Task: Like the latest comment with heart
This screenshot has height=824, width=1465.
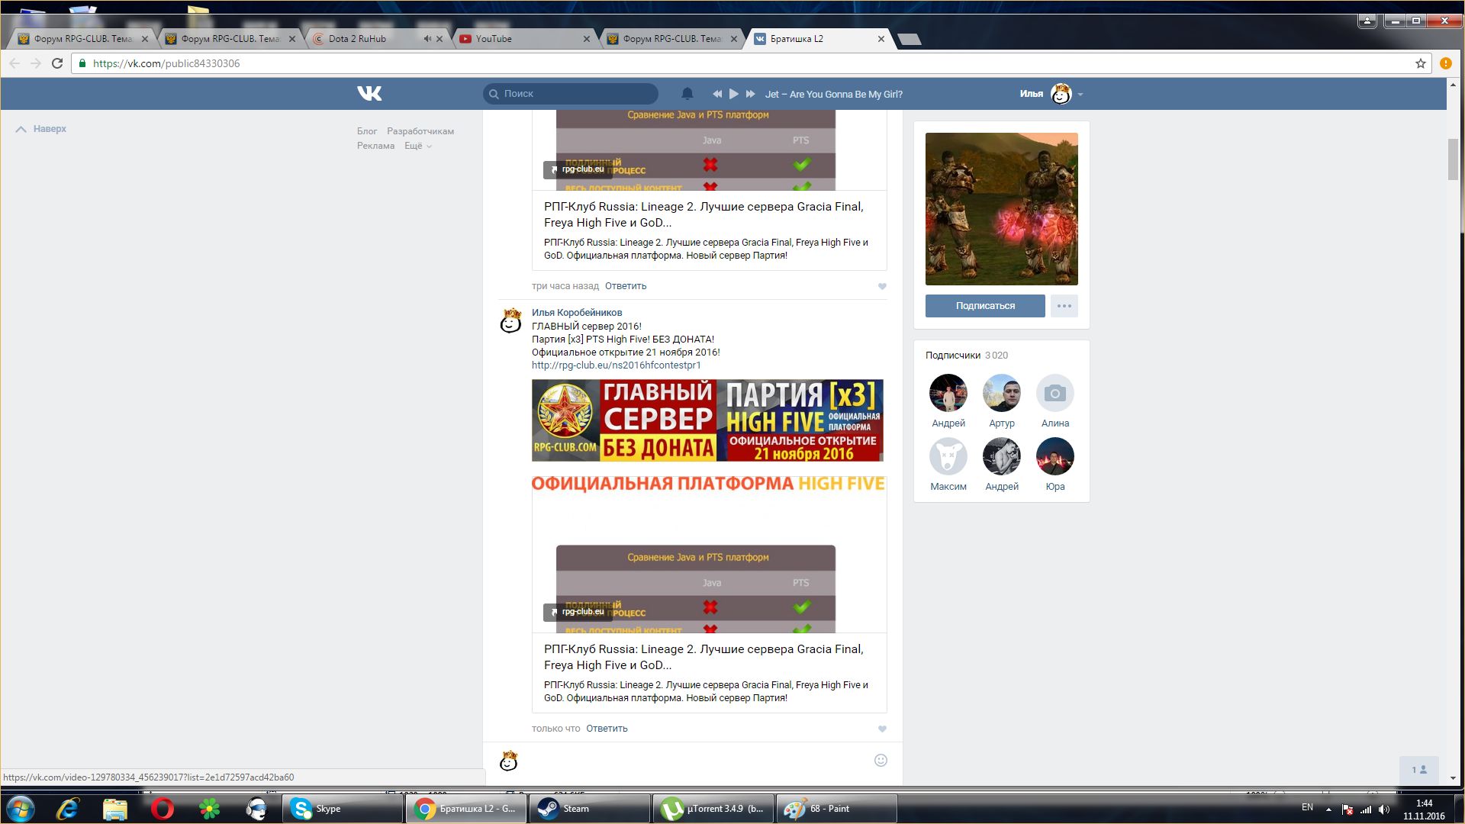Action: 882,729
